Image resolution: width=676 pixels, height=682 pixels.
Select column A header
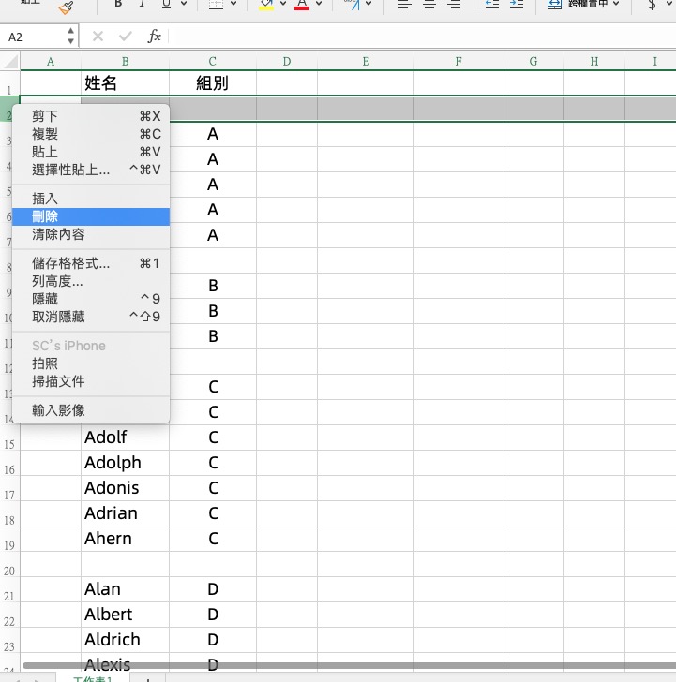51,61
